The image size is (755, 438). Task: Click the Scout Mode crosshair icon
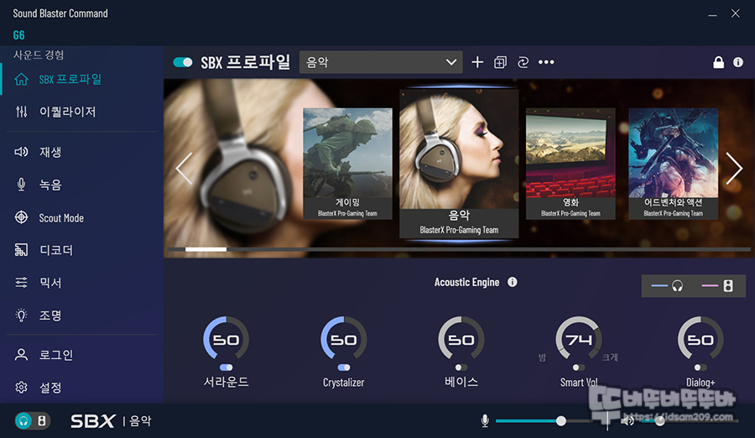pos(21,217)
